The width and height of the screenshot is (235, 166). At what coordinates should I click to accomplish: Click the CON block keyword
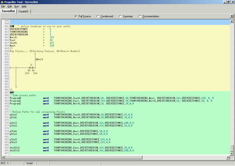(x=12, y=26)
